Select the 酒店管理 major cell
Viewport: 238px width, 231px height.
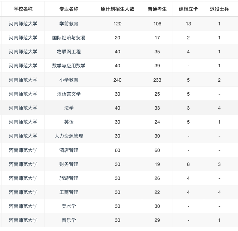[x=69, y=150]
